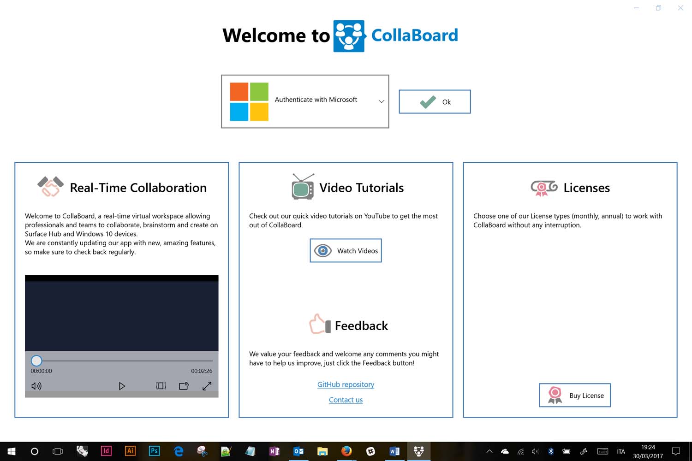692x461 pixels.
Task: Open Outlook from the taskbar
Action: [298, 451]
